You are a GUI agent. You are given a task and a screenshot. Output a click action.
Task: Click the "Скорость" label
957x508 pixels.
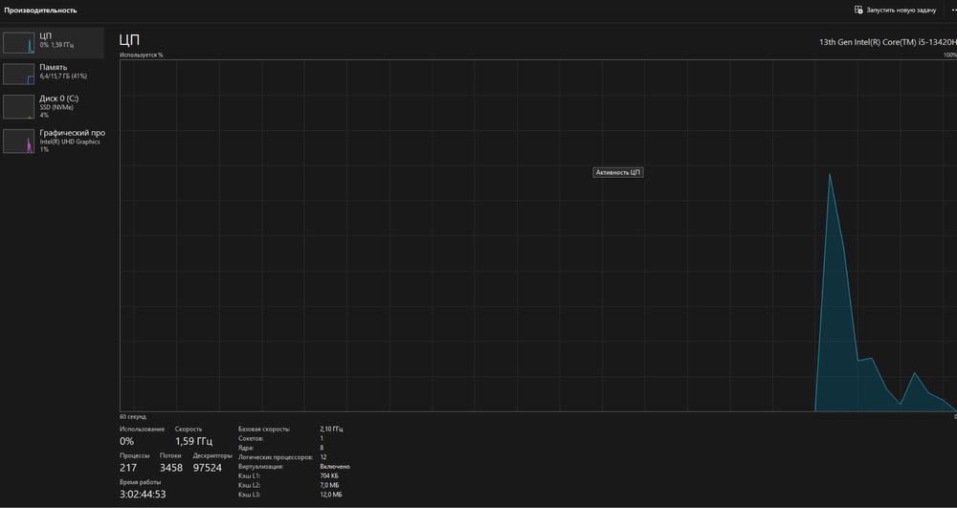[x=189, y=430]
